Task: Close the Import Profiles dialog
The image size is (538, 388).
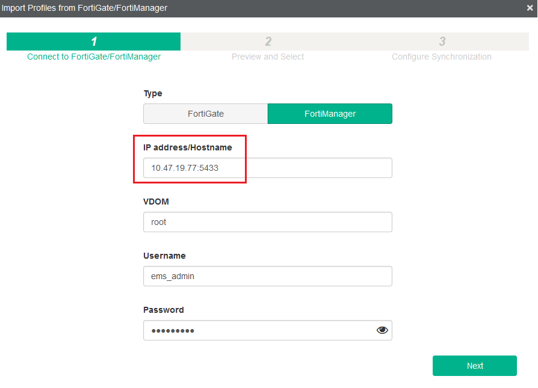Action: point(530,8)
